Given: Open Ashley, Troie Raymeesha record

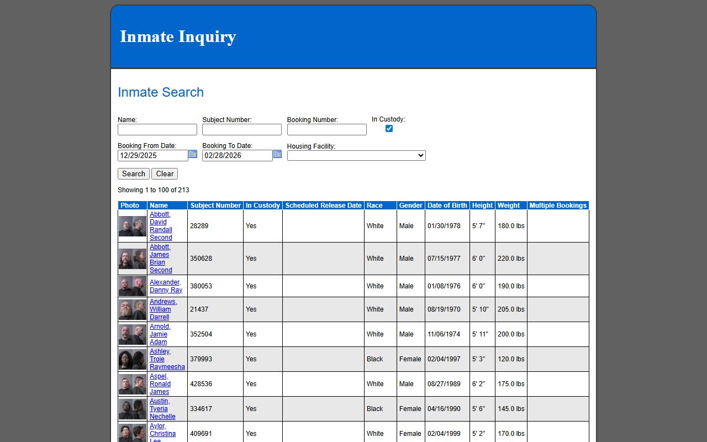Looking at the screenshot, I should point(167,359).
